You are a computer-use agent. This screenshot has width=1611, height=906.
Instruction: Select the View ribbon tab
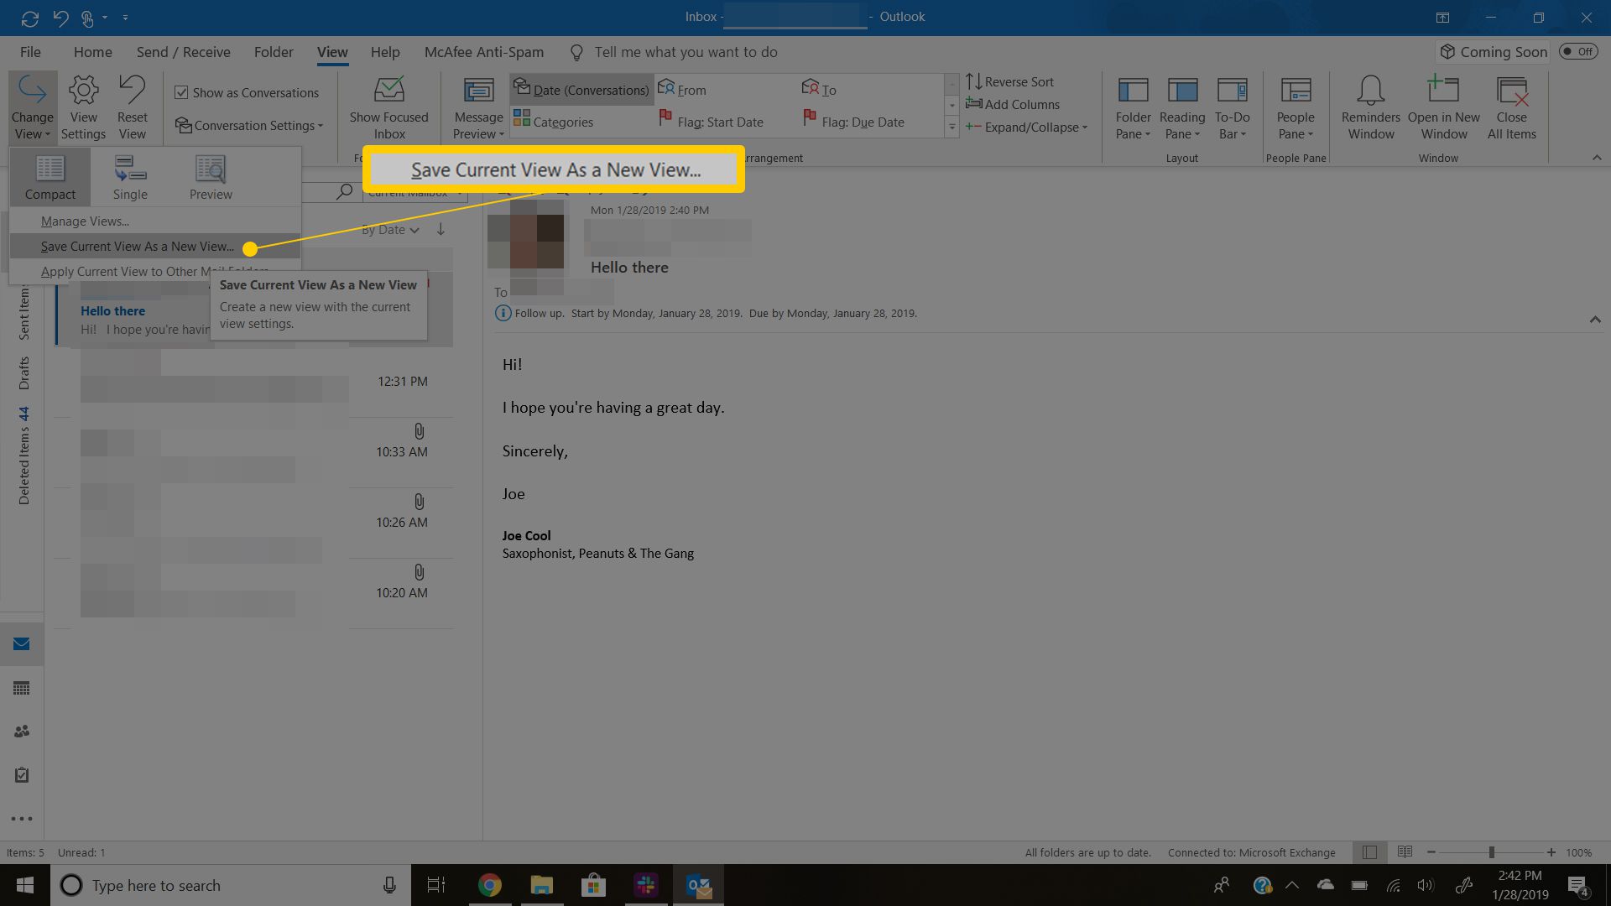(331, 52)
